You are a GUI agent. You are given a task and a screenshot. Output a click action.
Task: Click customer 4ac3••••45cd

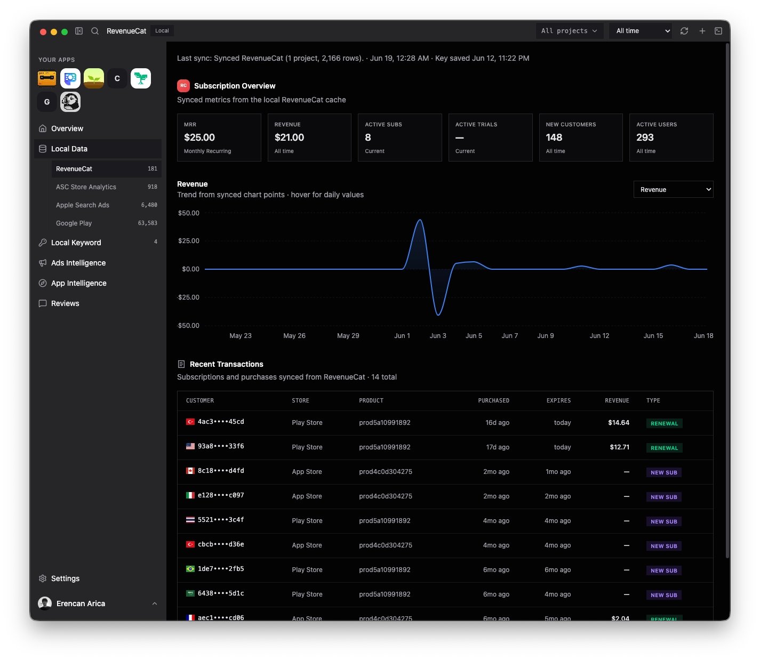click(x=221, y=422)
